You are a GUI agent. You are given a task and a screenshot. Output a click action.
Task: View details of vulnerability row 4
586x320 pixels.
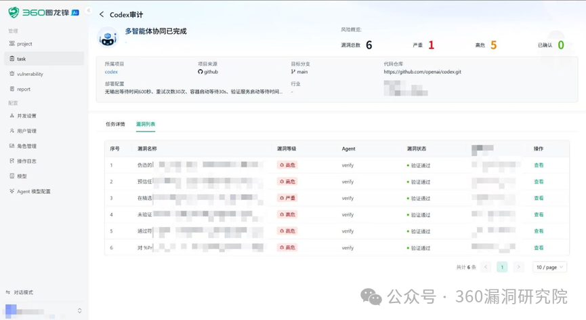539,215
